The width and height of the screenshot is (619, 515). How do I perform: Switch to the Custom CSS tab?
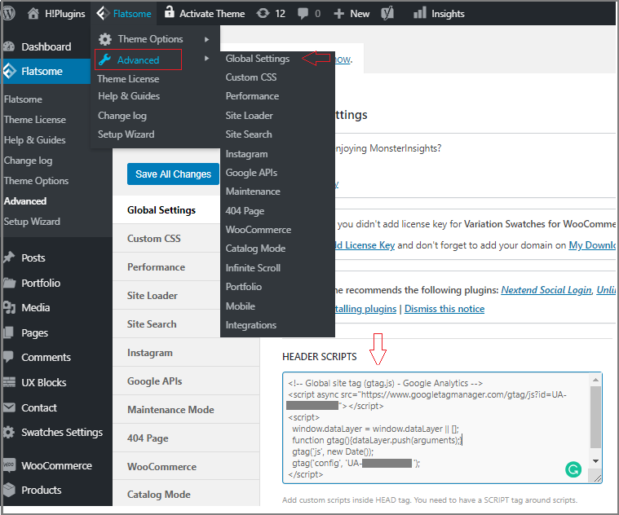(166, 239)
